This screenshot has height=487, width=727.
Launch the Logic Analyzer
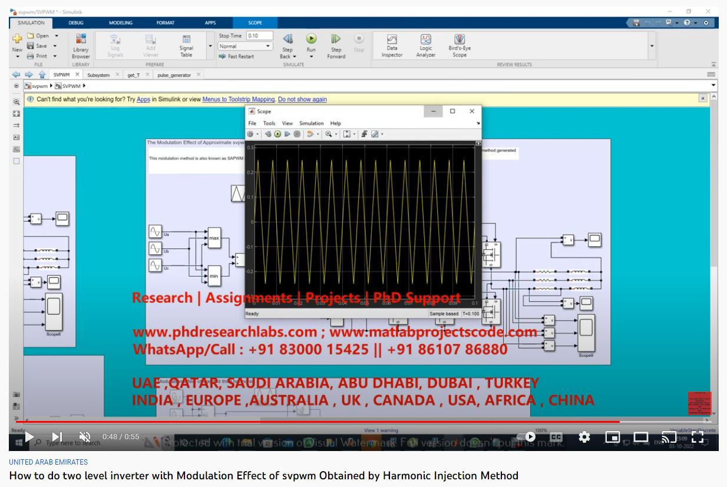[x=425, y=45]
